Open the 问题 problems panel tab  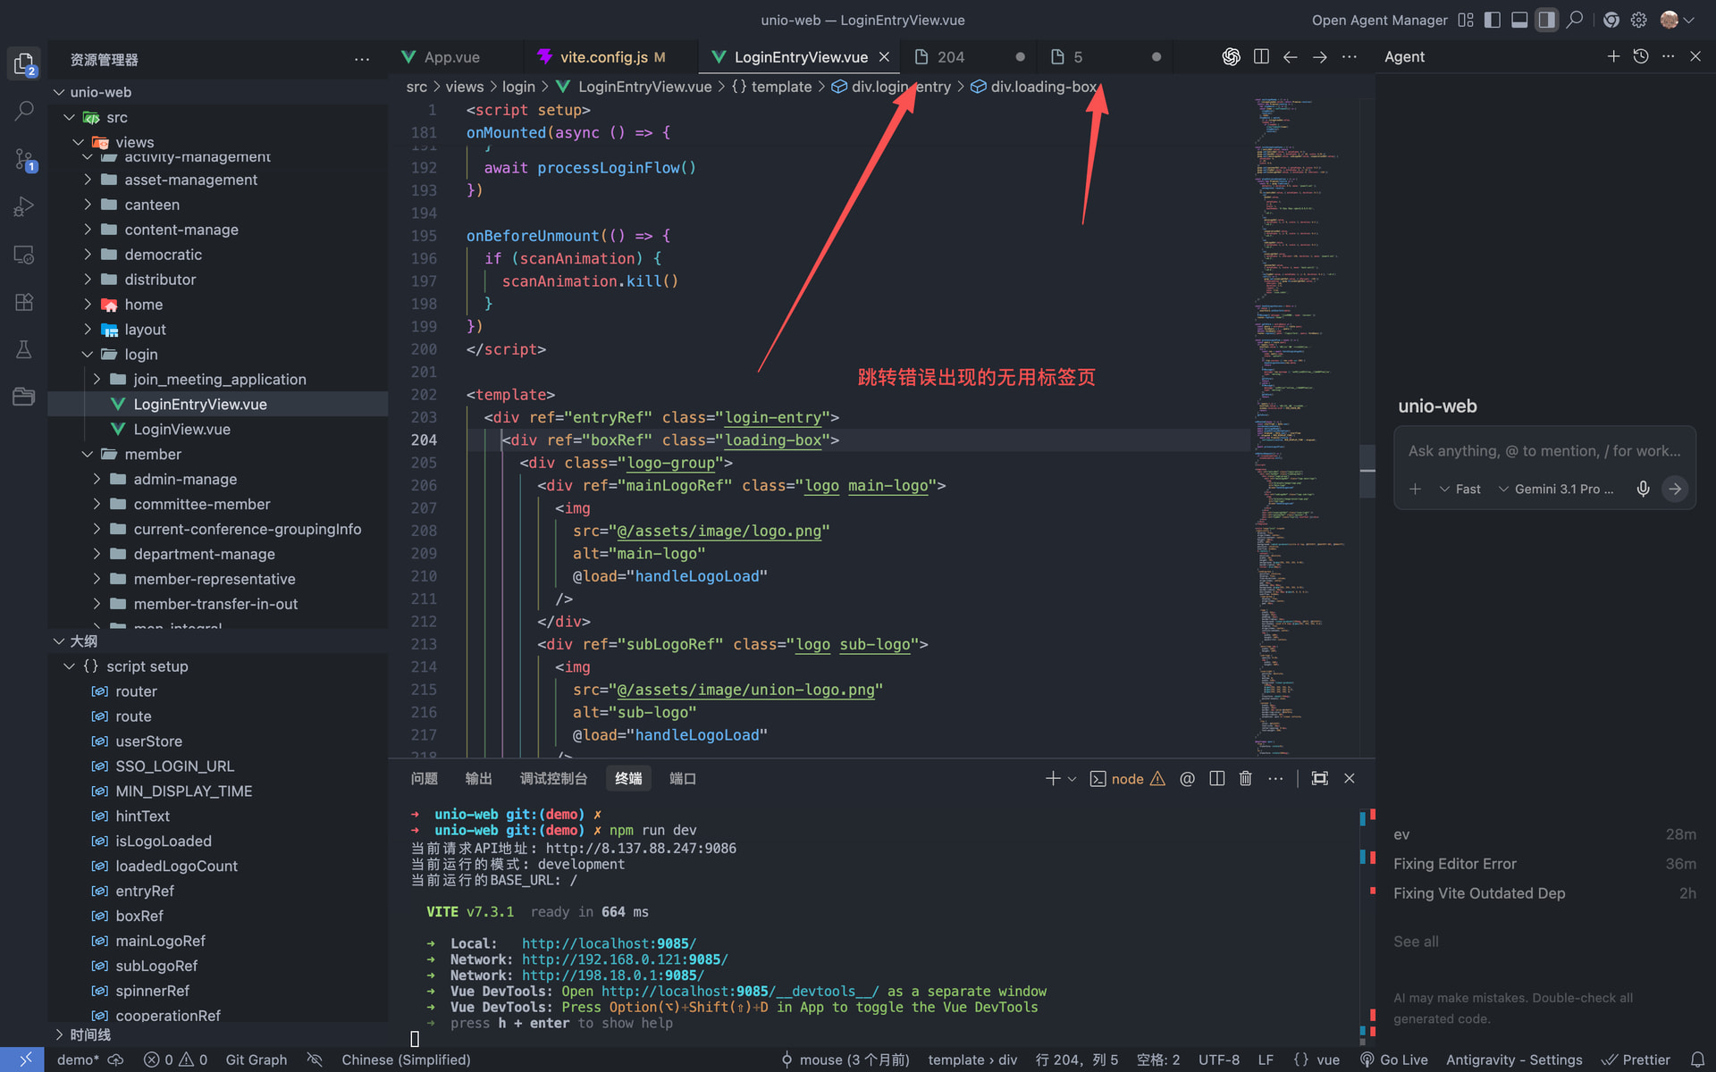coord(425,779)
